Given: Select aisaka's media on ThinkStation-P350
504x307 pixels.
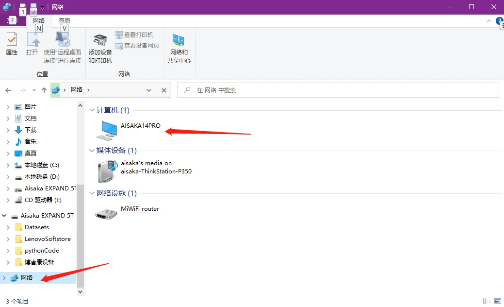Looking at the screenshot, I should pyautogui.click(x=107, y=171).
